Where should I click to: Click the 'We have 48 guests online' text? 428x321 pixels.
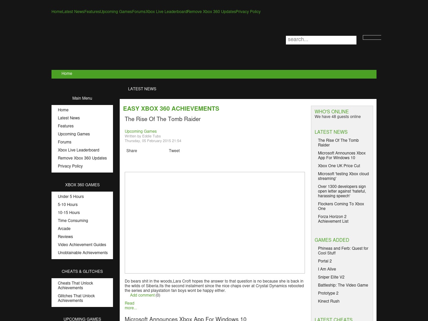coord(338,117)
